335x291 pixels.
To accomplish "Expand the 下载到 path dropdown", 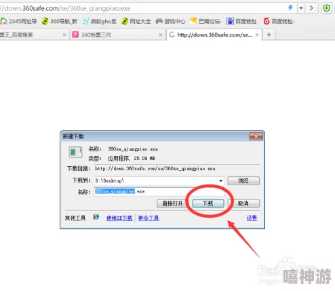I will (x=220, y=180).
